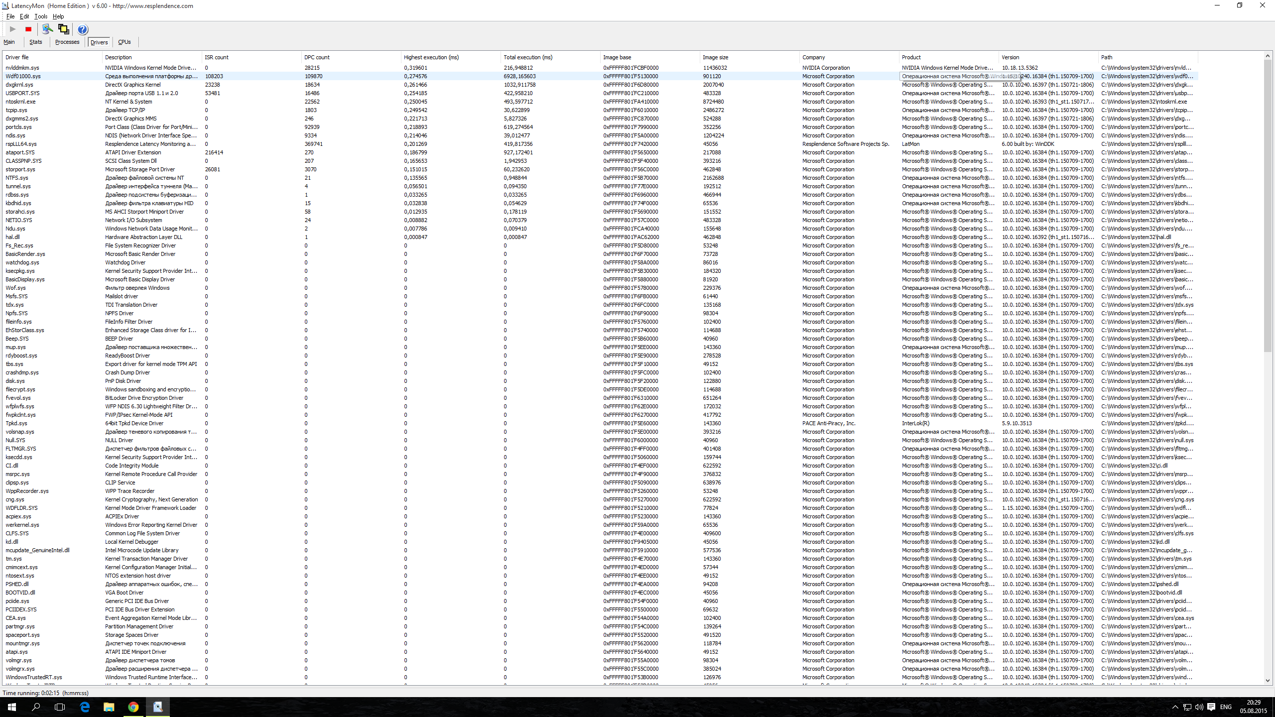Click the taskbar Search magnifier icon
The image size is (1275, 717).
pos(36,707)
